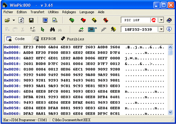Click the dev green arrow icon
176x124 pixels.
coord(81,29)
